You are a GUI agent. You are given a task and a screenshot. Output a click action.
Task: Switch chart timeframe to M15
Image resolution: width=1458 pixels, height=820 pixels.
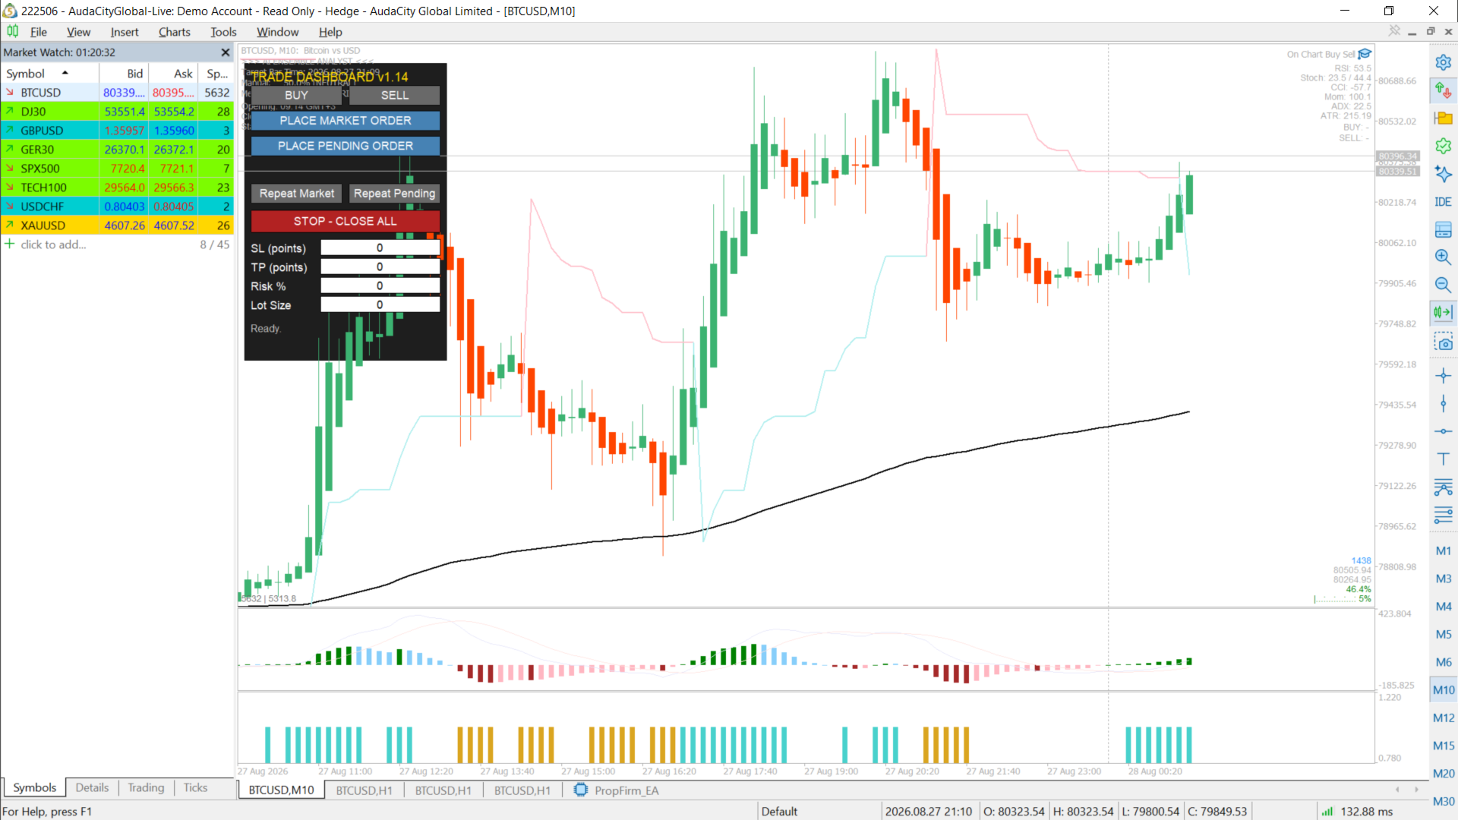(x=1443, y=746)
